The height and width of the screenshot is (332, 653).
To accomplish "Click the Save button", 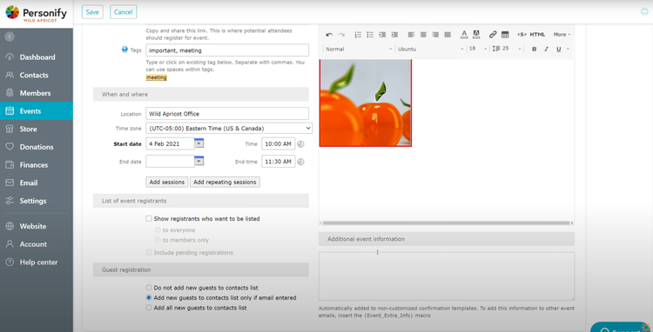I will click(92, 12).
